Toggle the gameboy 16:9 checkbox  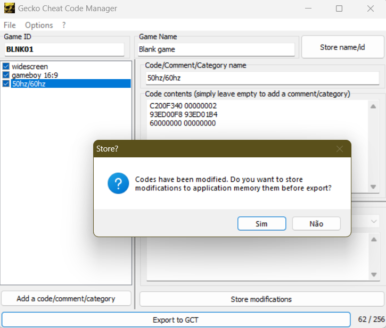click(x=6, y=75)
